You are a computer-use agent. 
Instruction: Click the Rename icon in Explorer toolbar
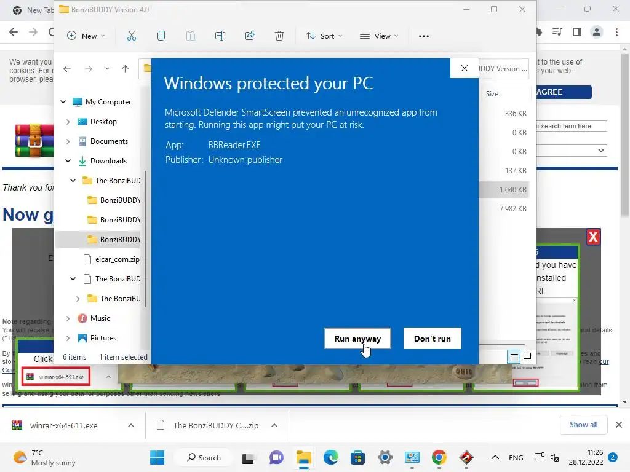click(x=220, y=36)
